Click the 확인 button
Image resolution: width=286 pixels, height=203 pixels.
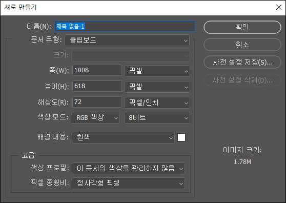coord(242,27)
